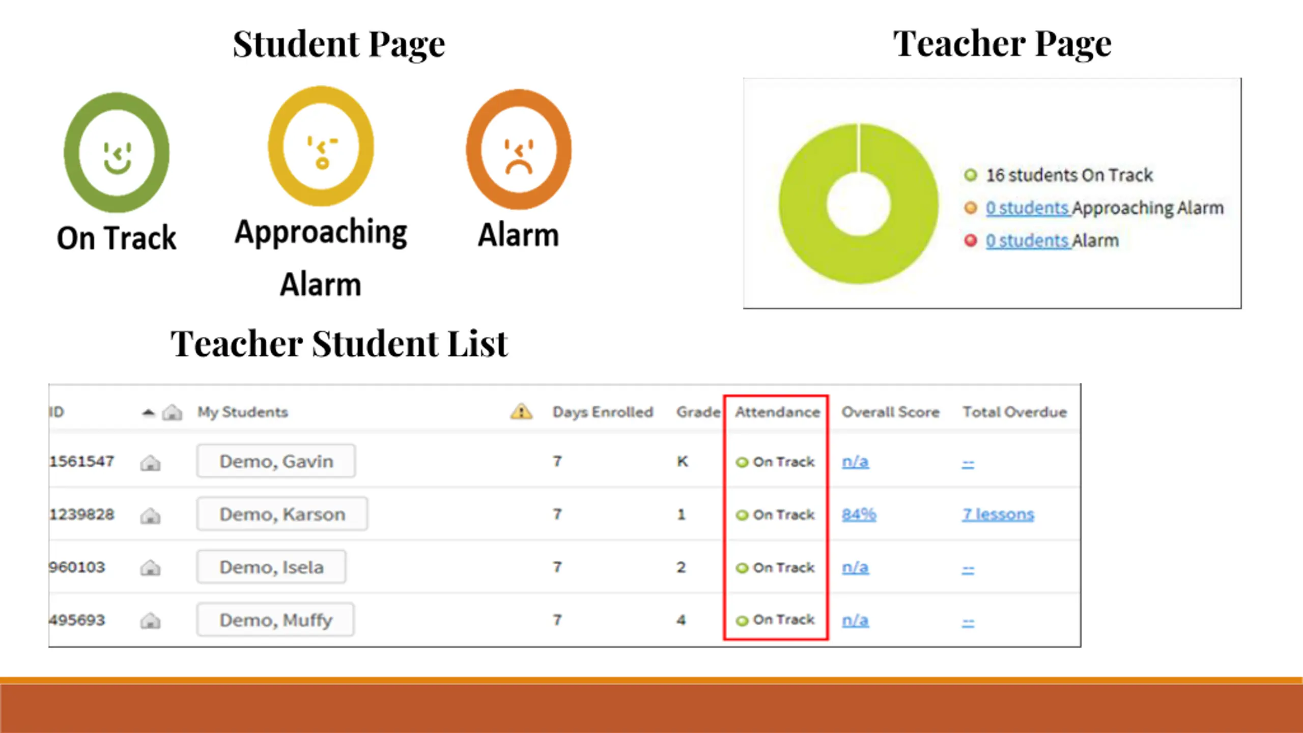Click the house icon in Demo, Isela row
The image size is (1303, 733).
[150, 568]
